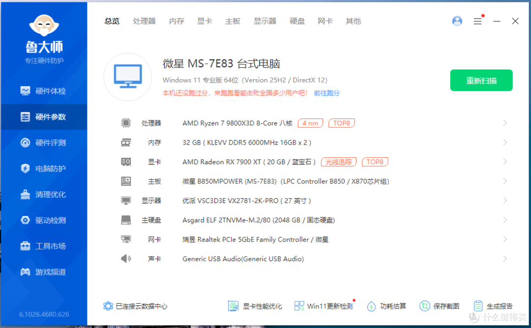Click 优派 VX2781-2K-PRO monitor text

(246, 201)
